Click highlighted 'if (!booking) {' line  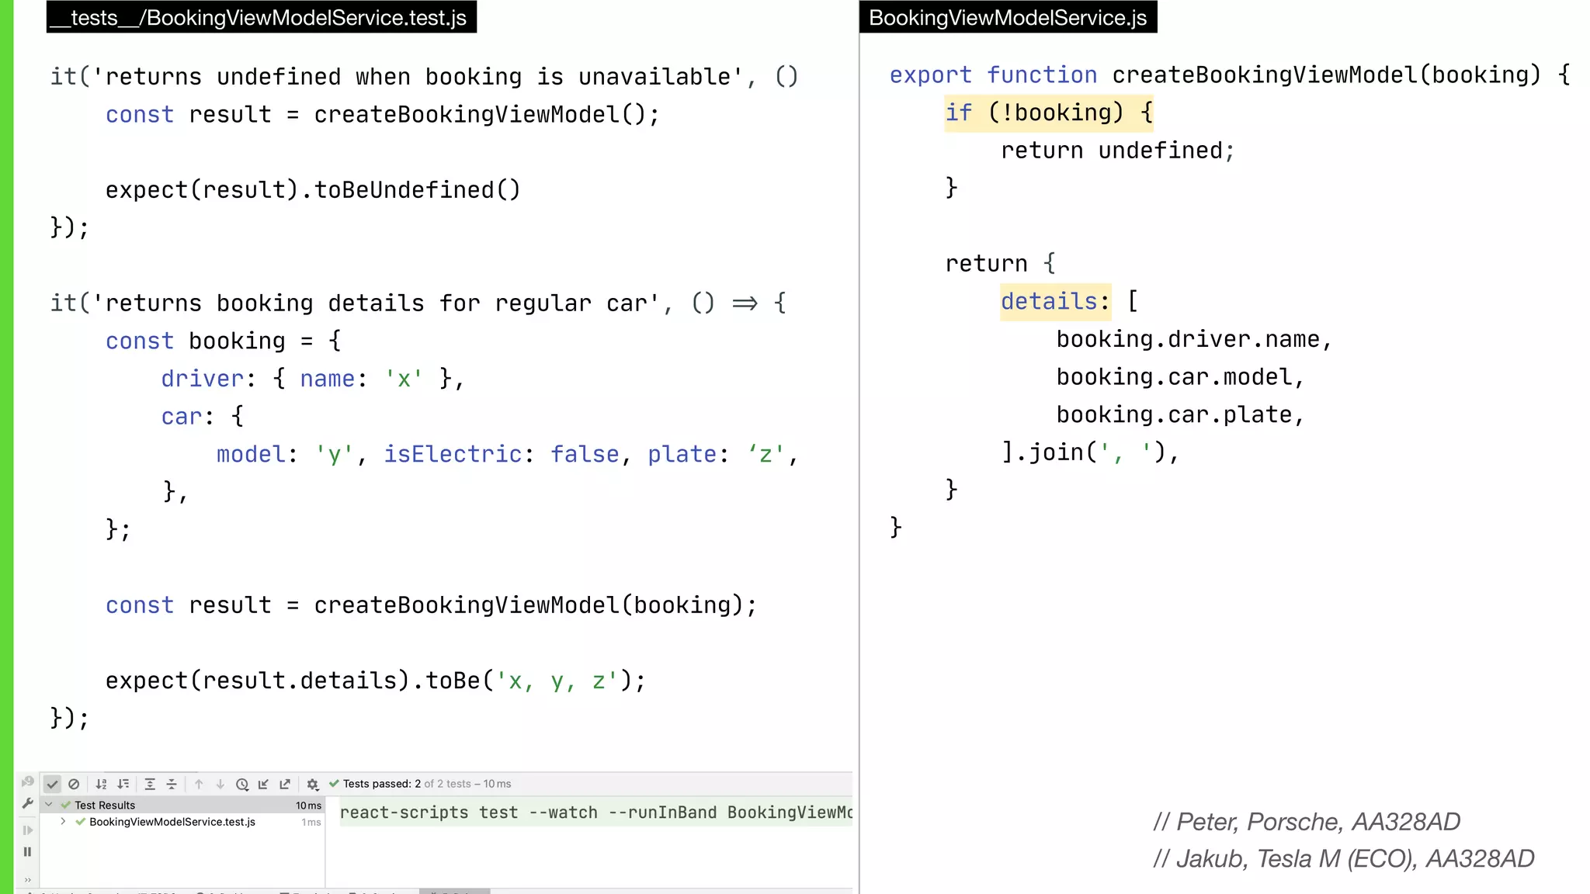[x=1049, y=113]
